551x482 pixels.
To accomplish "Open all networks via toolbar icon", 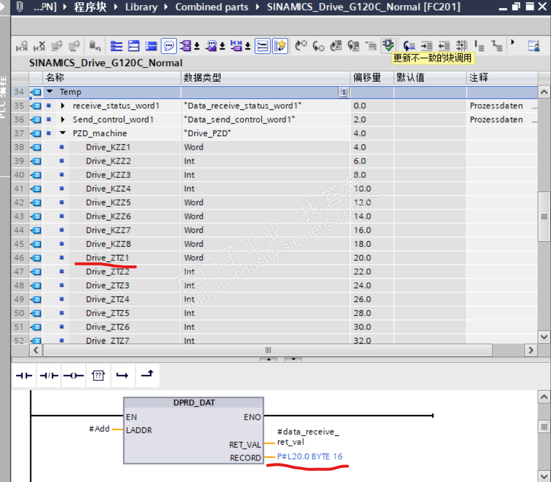I will point(116,46).
